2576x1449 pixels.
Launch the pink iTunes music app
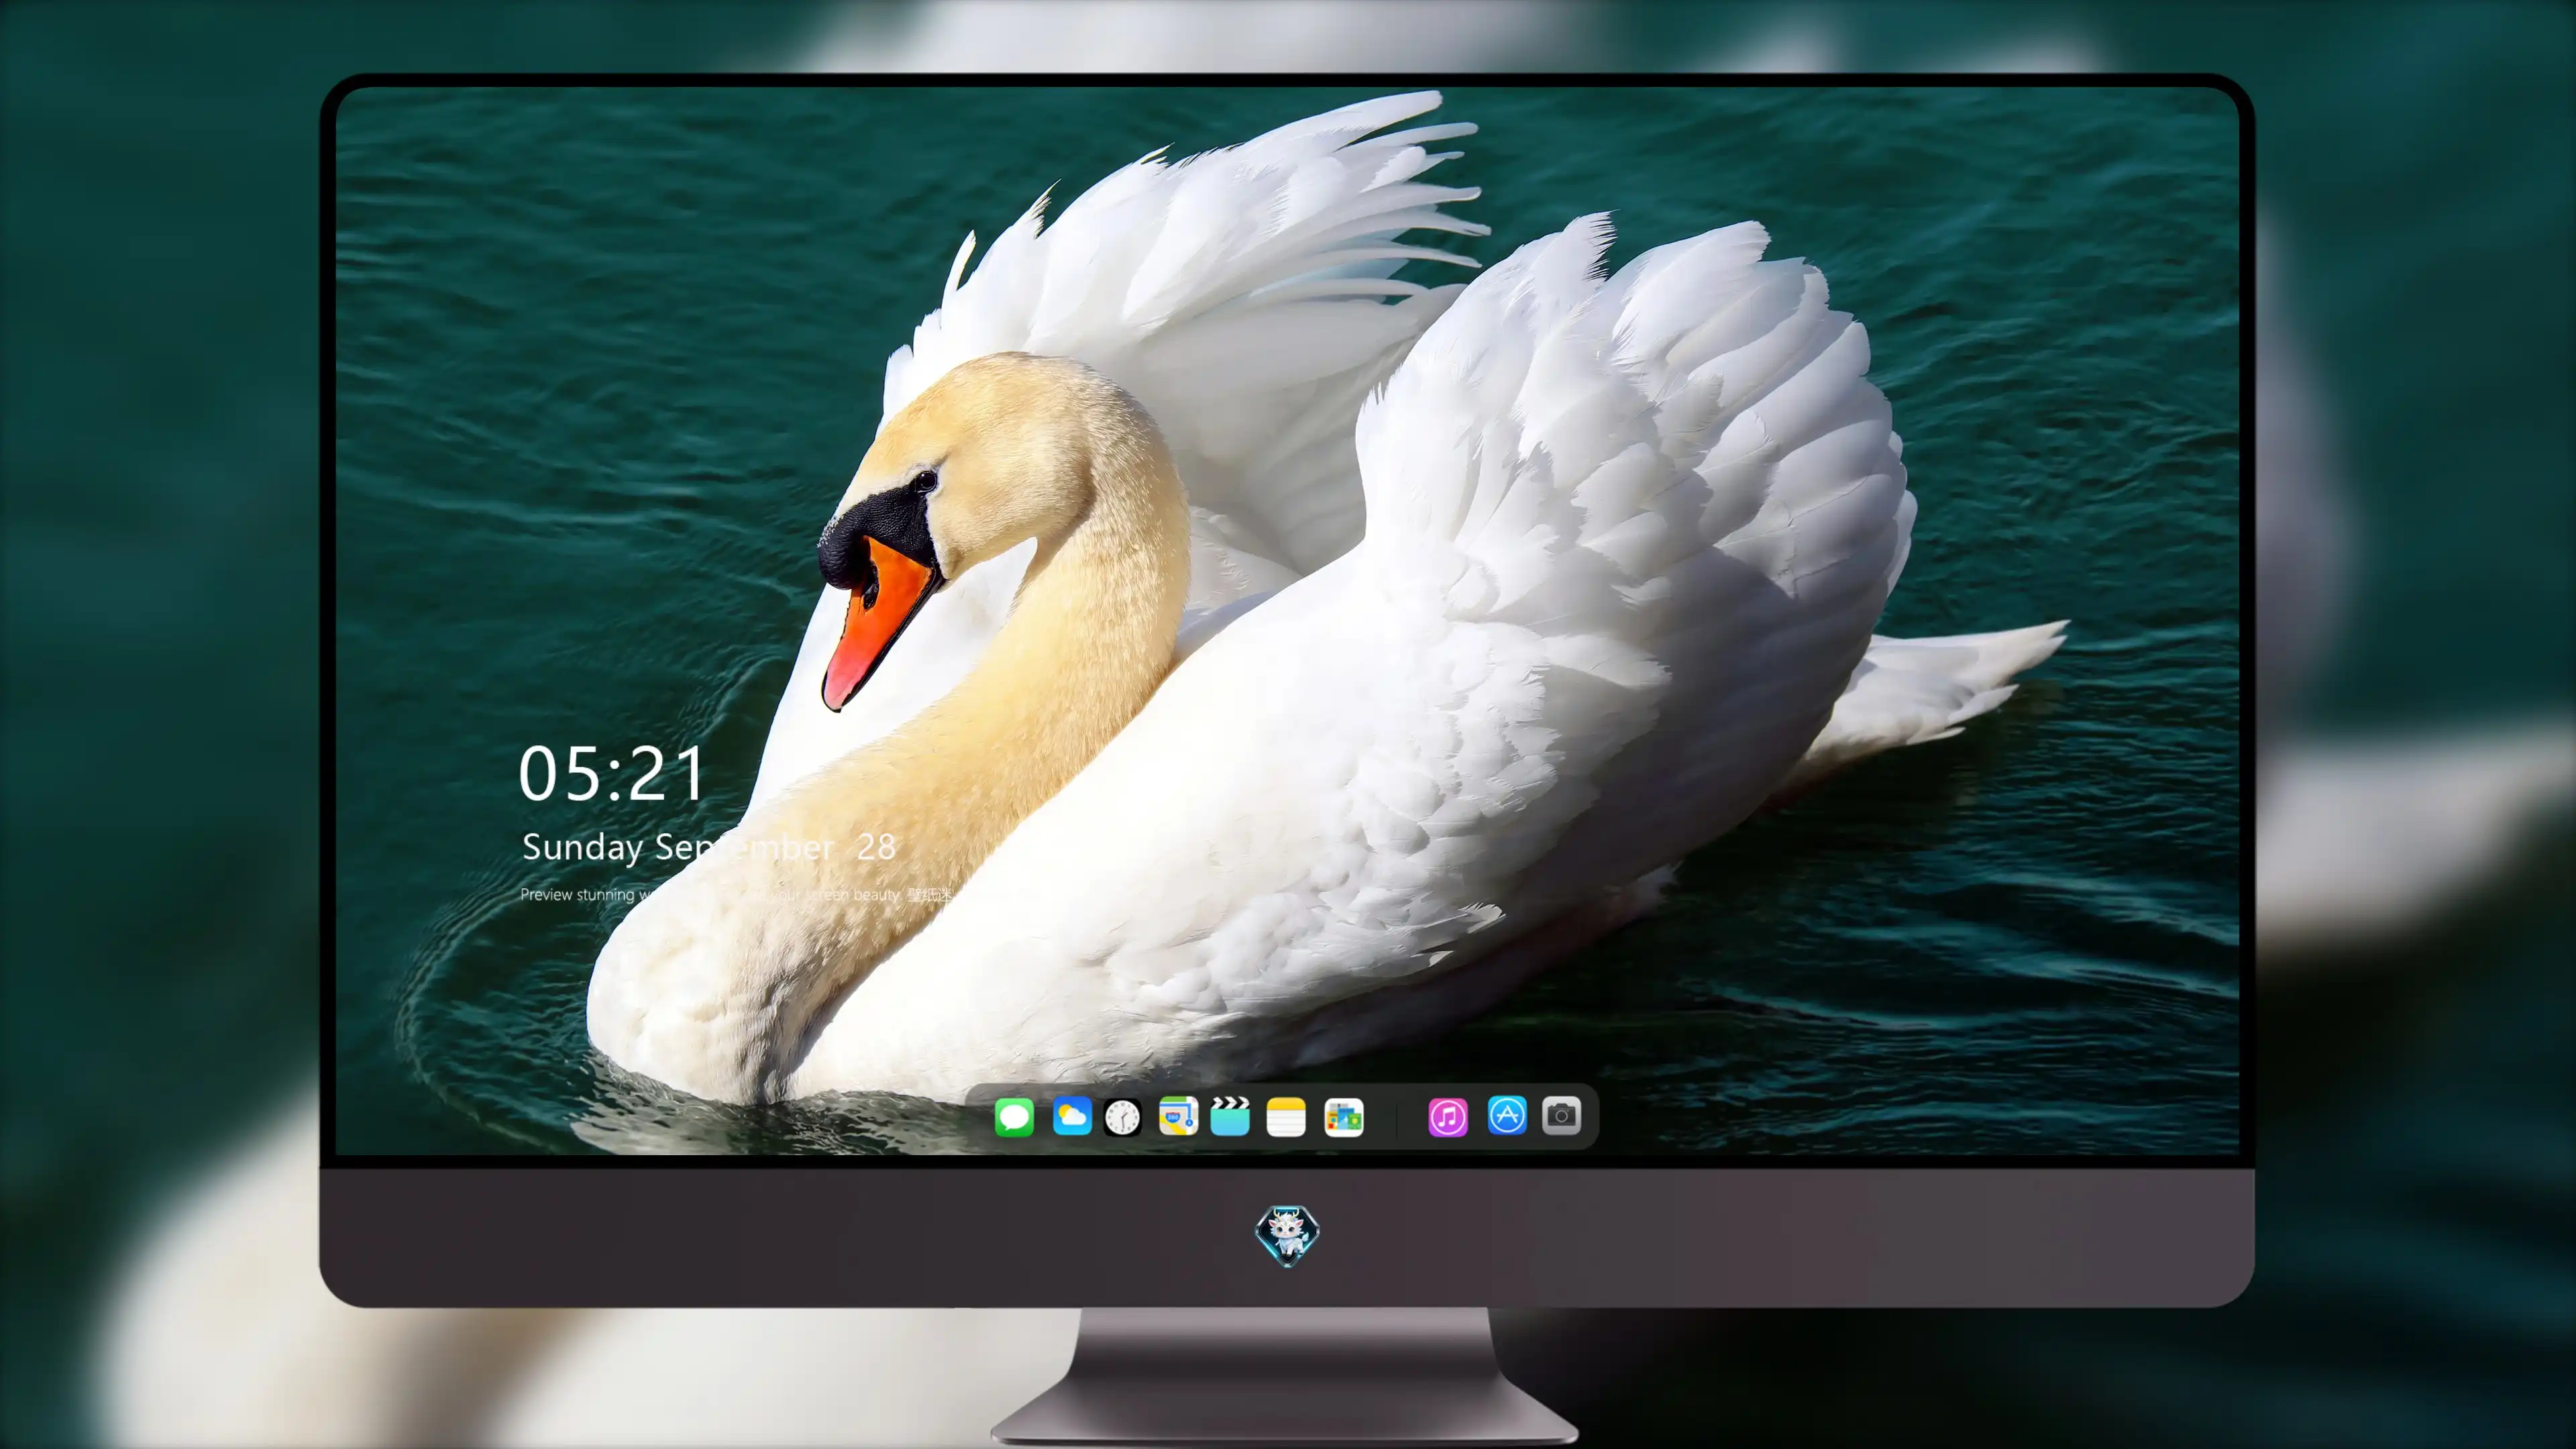point(1448,1117)
